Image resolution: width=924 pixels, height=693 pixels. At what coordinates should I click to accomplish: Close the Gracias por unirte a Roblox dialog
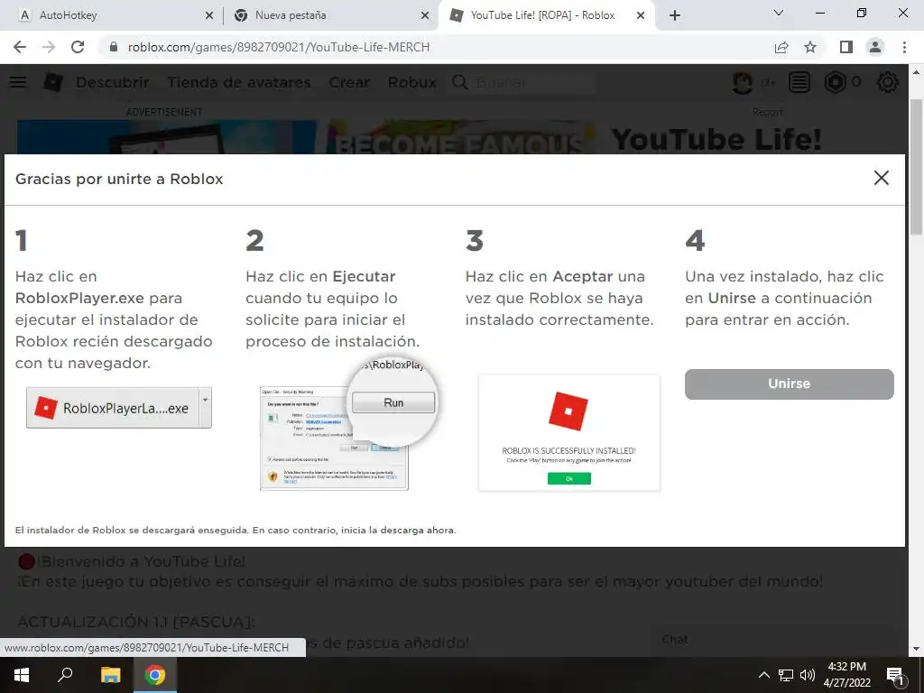click(881, 178)
